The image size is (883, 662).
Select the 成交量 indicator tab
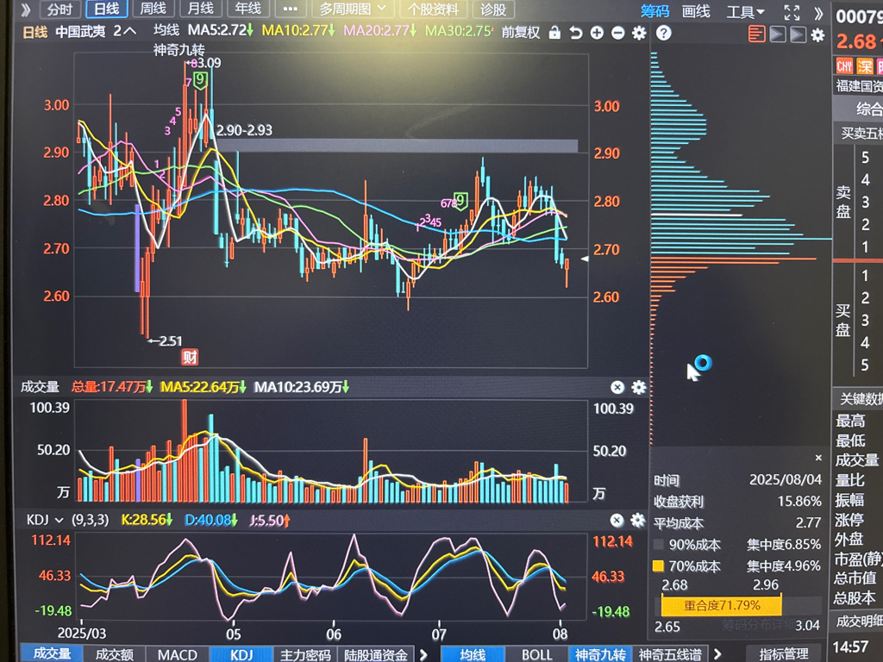click(52, 653)
